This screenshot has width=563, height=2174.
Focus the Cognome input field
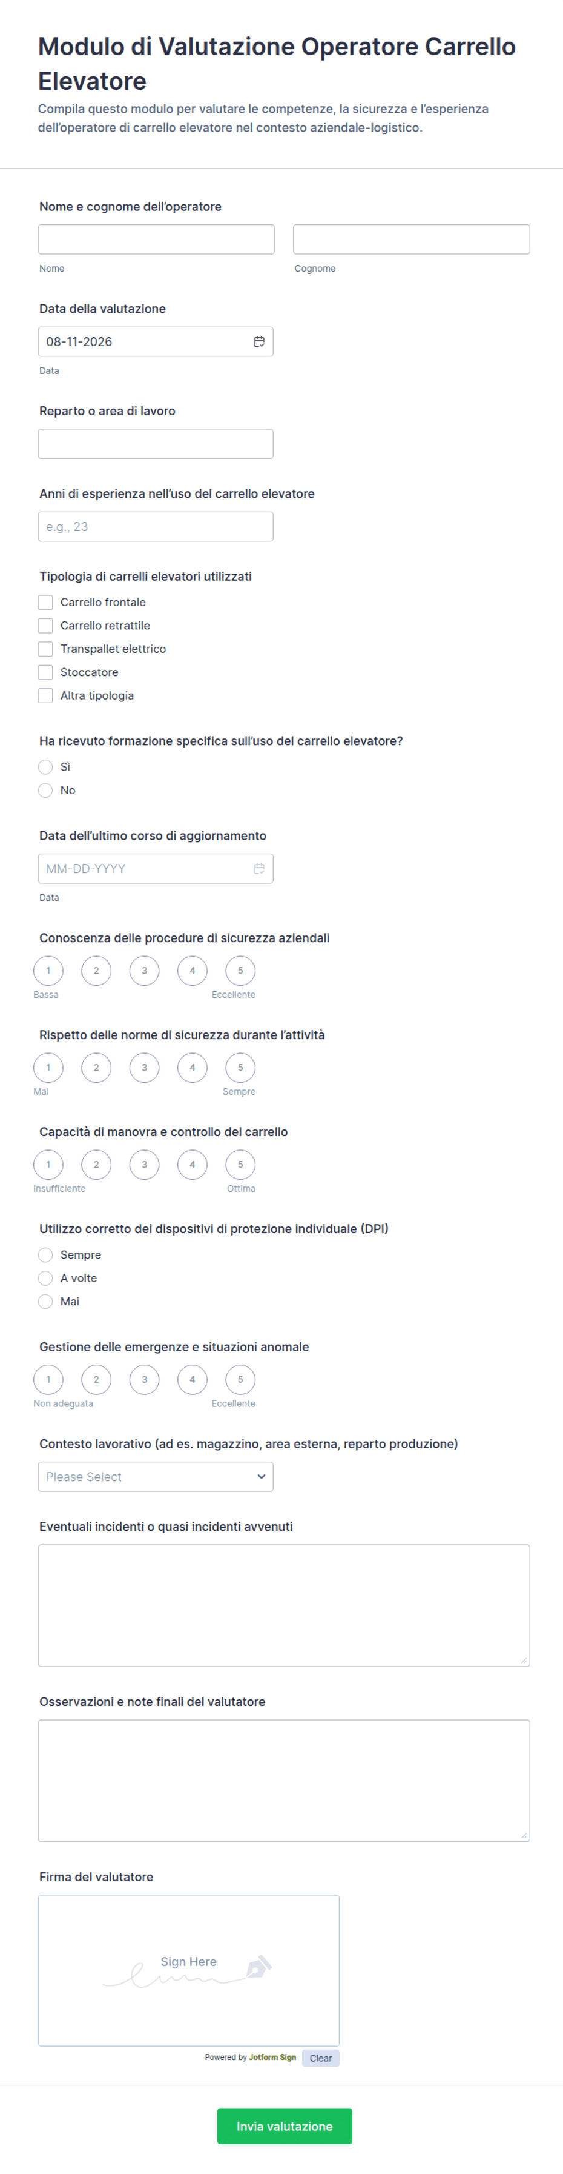[x=411, y=239]
